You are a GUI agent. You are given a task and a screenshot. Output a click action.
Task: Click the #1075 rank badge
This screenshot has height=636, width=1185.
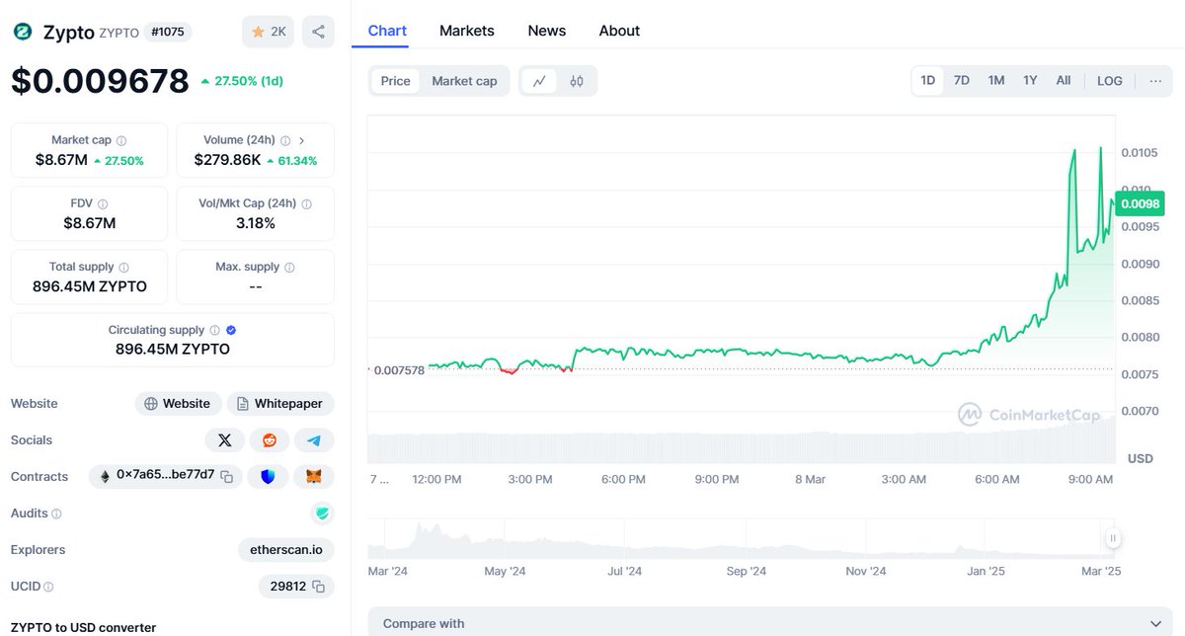(x=168, y=32)
